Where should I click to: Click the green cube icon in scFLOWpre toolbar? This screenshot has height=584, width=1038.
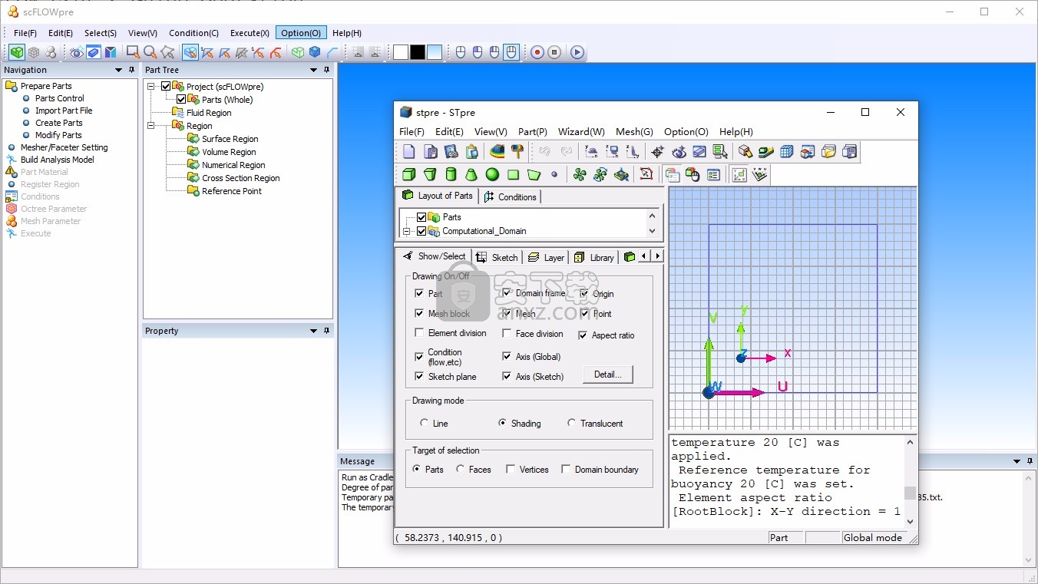pyautogui.click(x=17, y=52)
